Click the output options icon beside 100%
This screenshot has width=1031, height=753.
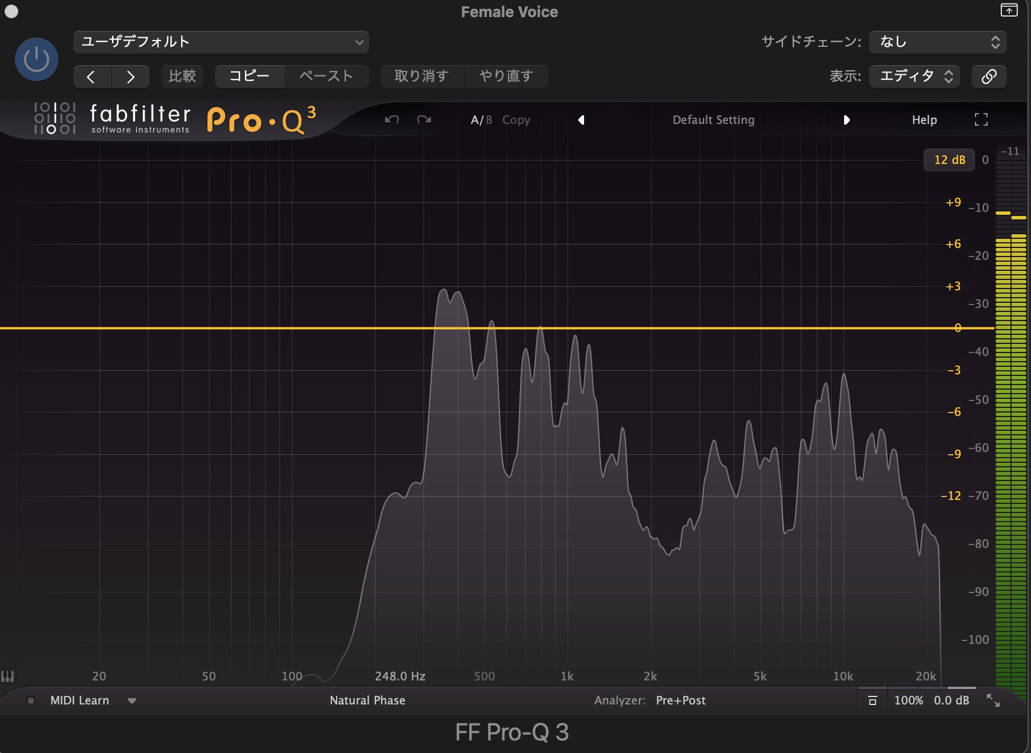coord(872,700)
